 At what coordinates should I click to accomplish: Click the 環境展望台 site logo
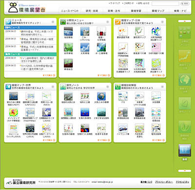tap(27, 8)
